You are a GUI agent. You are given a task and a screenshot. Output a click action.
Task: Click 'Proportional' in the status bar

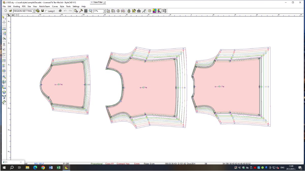click(x=97, y=164)
